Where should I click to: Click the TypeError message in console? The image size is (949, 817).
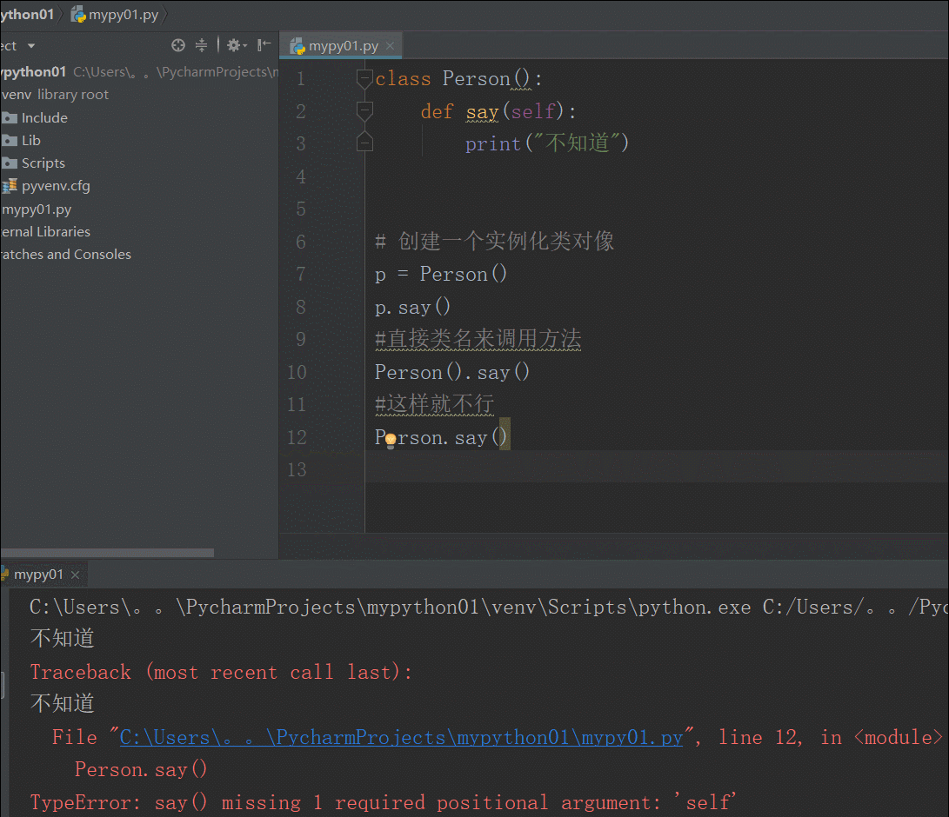[x=383, y=803]
